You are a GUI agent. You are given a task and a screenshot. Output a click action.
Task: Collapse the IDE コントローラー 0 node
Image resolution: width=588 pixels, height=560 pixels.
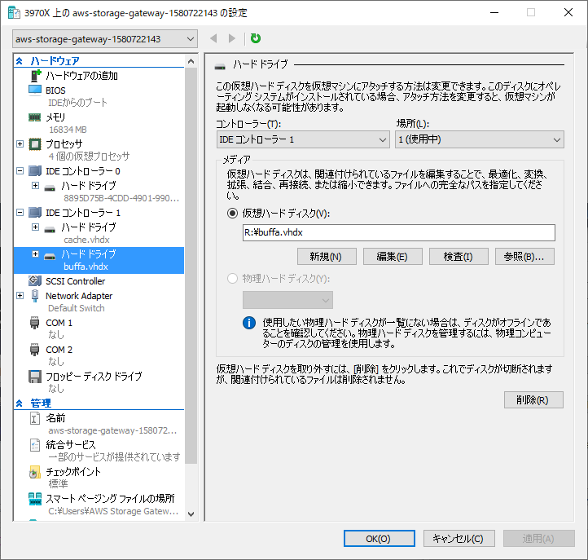(x=20, y=171)
